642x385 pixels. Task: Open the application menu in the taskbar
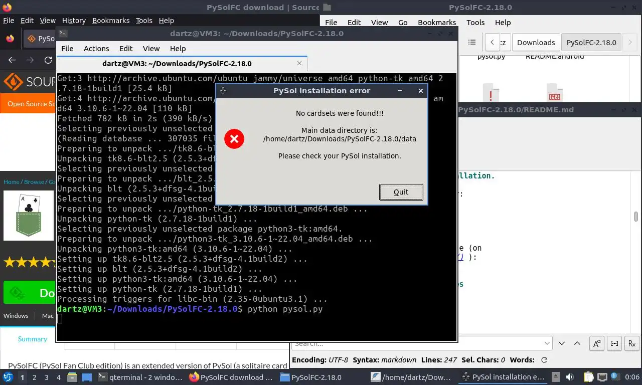(x=8, y=377)
